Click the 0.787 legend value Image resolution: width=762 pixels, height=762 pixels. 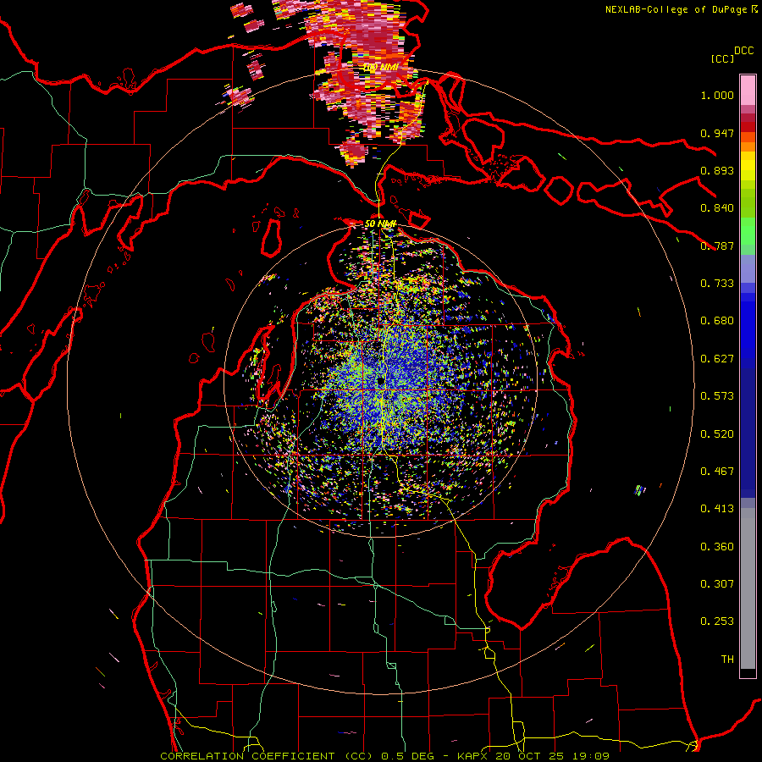click(717, 246)
